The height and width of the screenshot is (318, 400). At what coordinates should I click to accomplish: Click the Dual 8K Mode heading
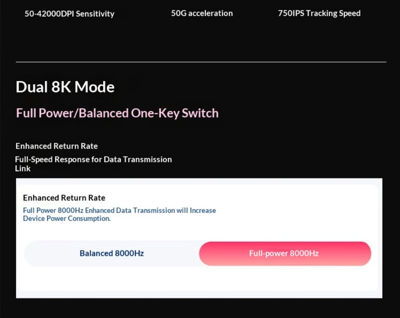click(x=65, y=87)
